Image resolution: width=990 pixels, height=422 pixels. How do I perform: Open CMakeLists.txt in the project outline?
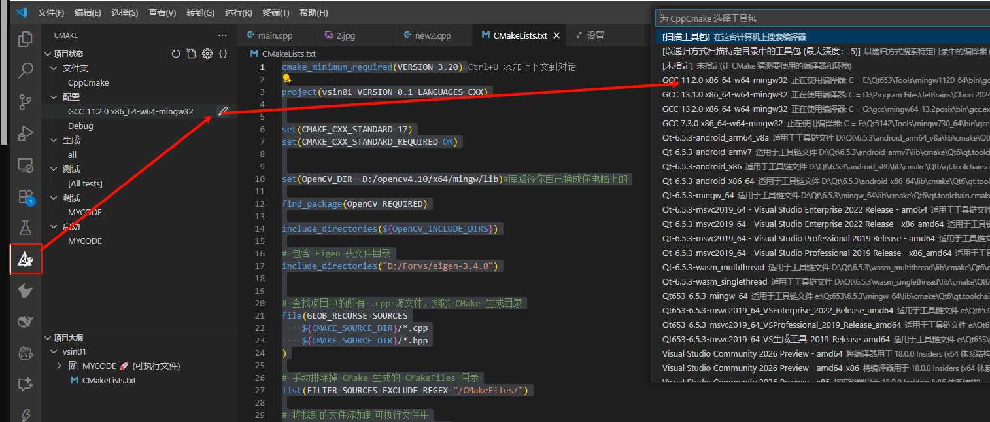click(109, 380)
